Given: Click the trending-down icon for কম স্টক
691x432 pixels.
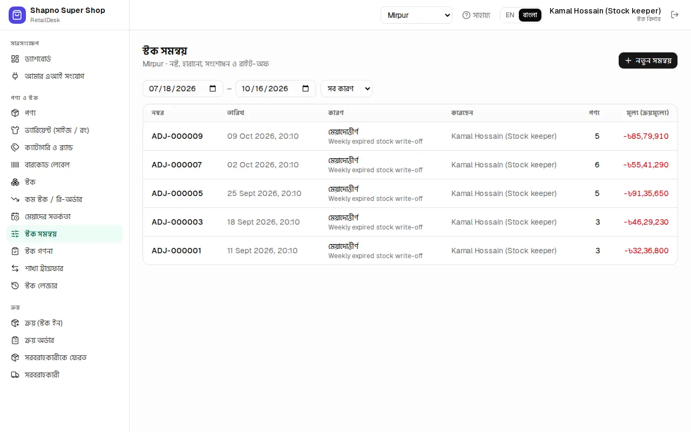Looking at the screenshot, I should coord(15,199).
